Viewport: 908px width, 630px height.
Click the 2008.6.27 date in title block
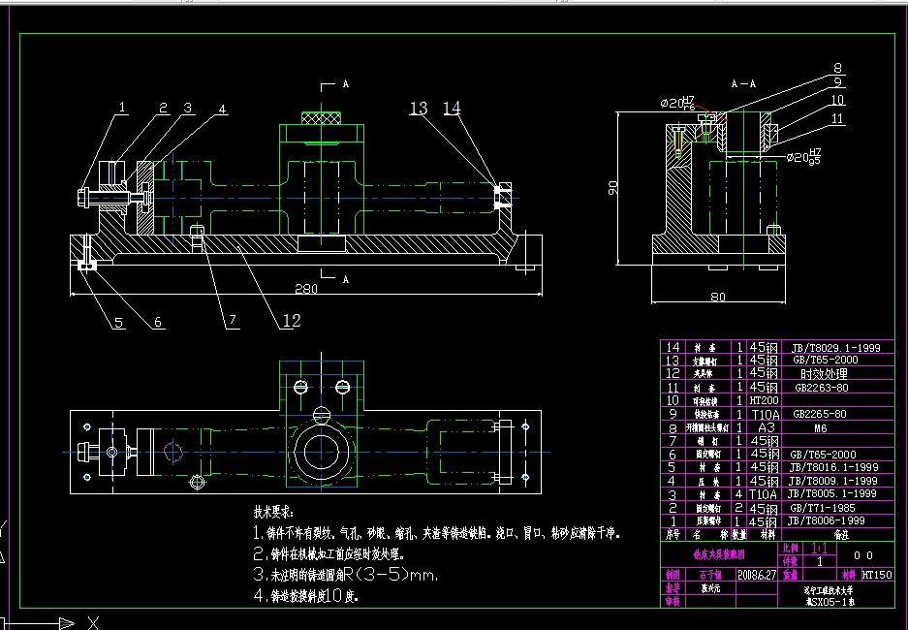[x=756, y=575]
